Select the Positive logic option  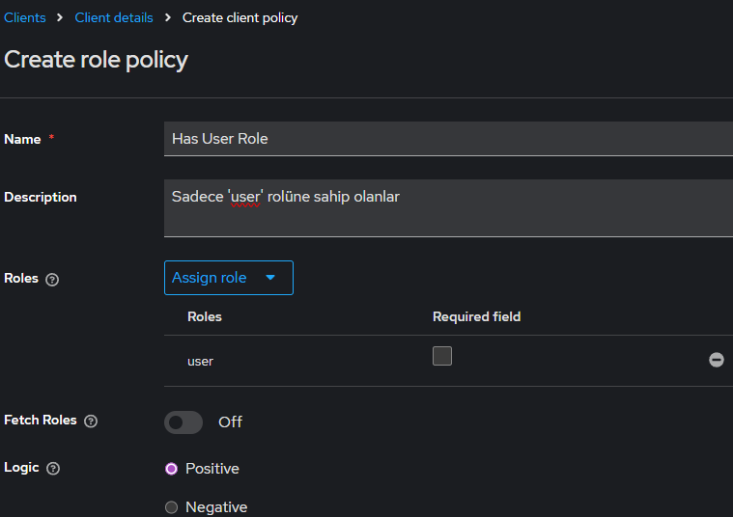click(172, 469)
